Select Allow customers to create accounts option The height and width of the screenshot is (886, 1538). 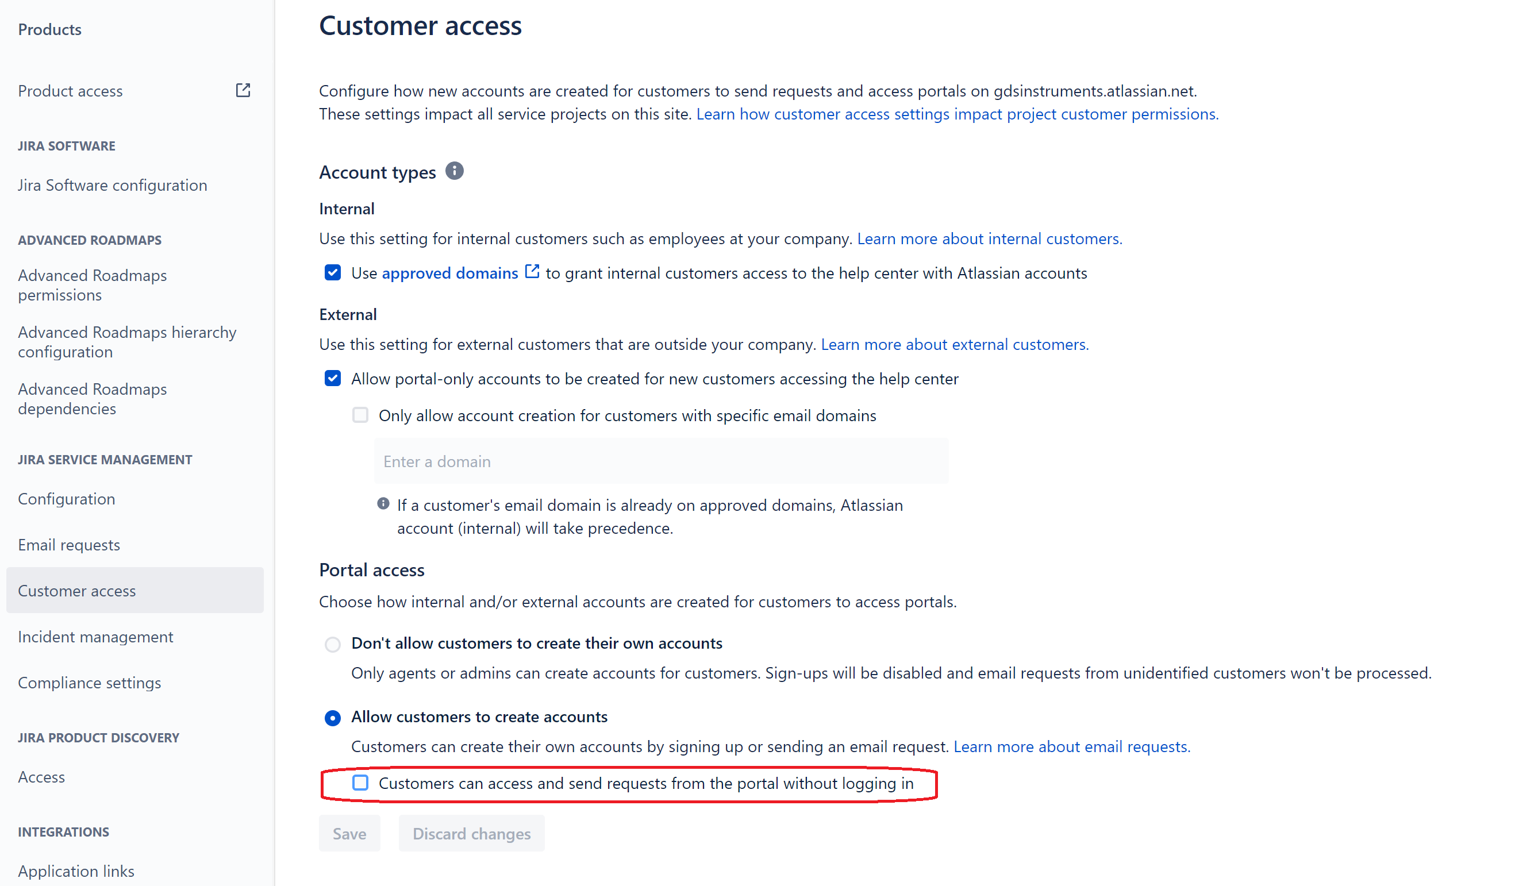[x=332, y=718]
